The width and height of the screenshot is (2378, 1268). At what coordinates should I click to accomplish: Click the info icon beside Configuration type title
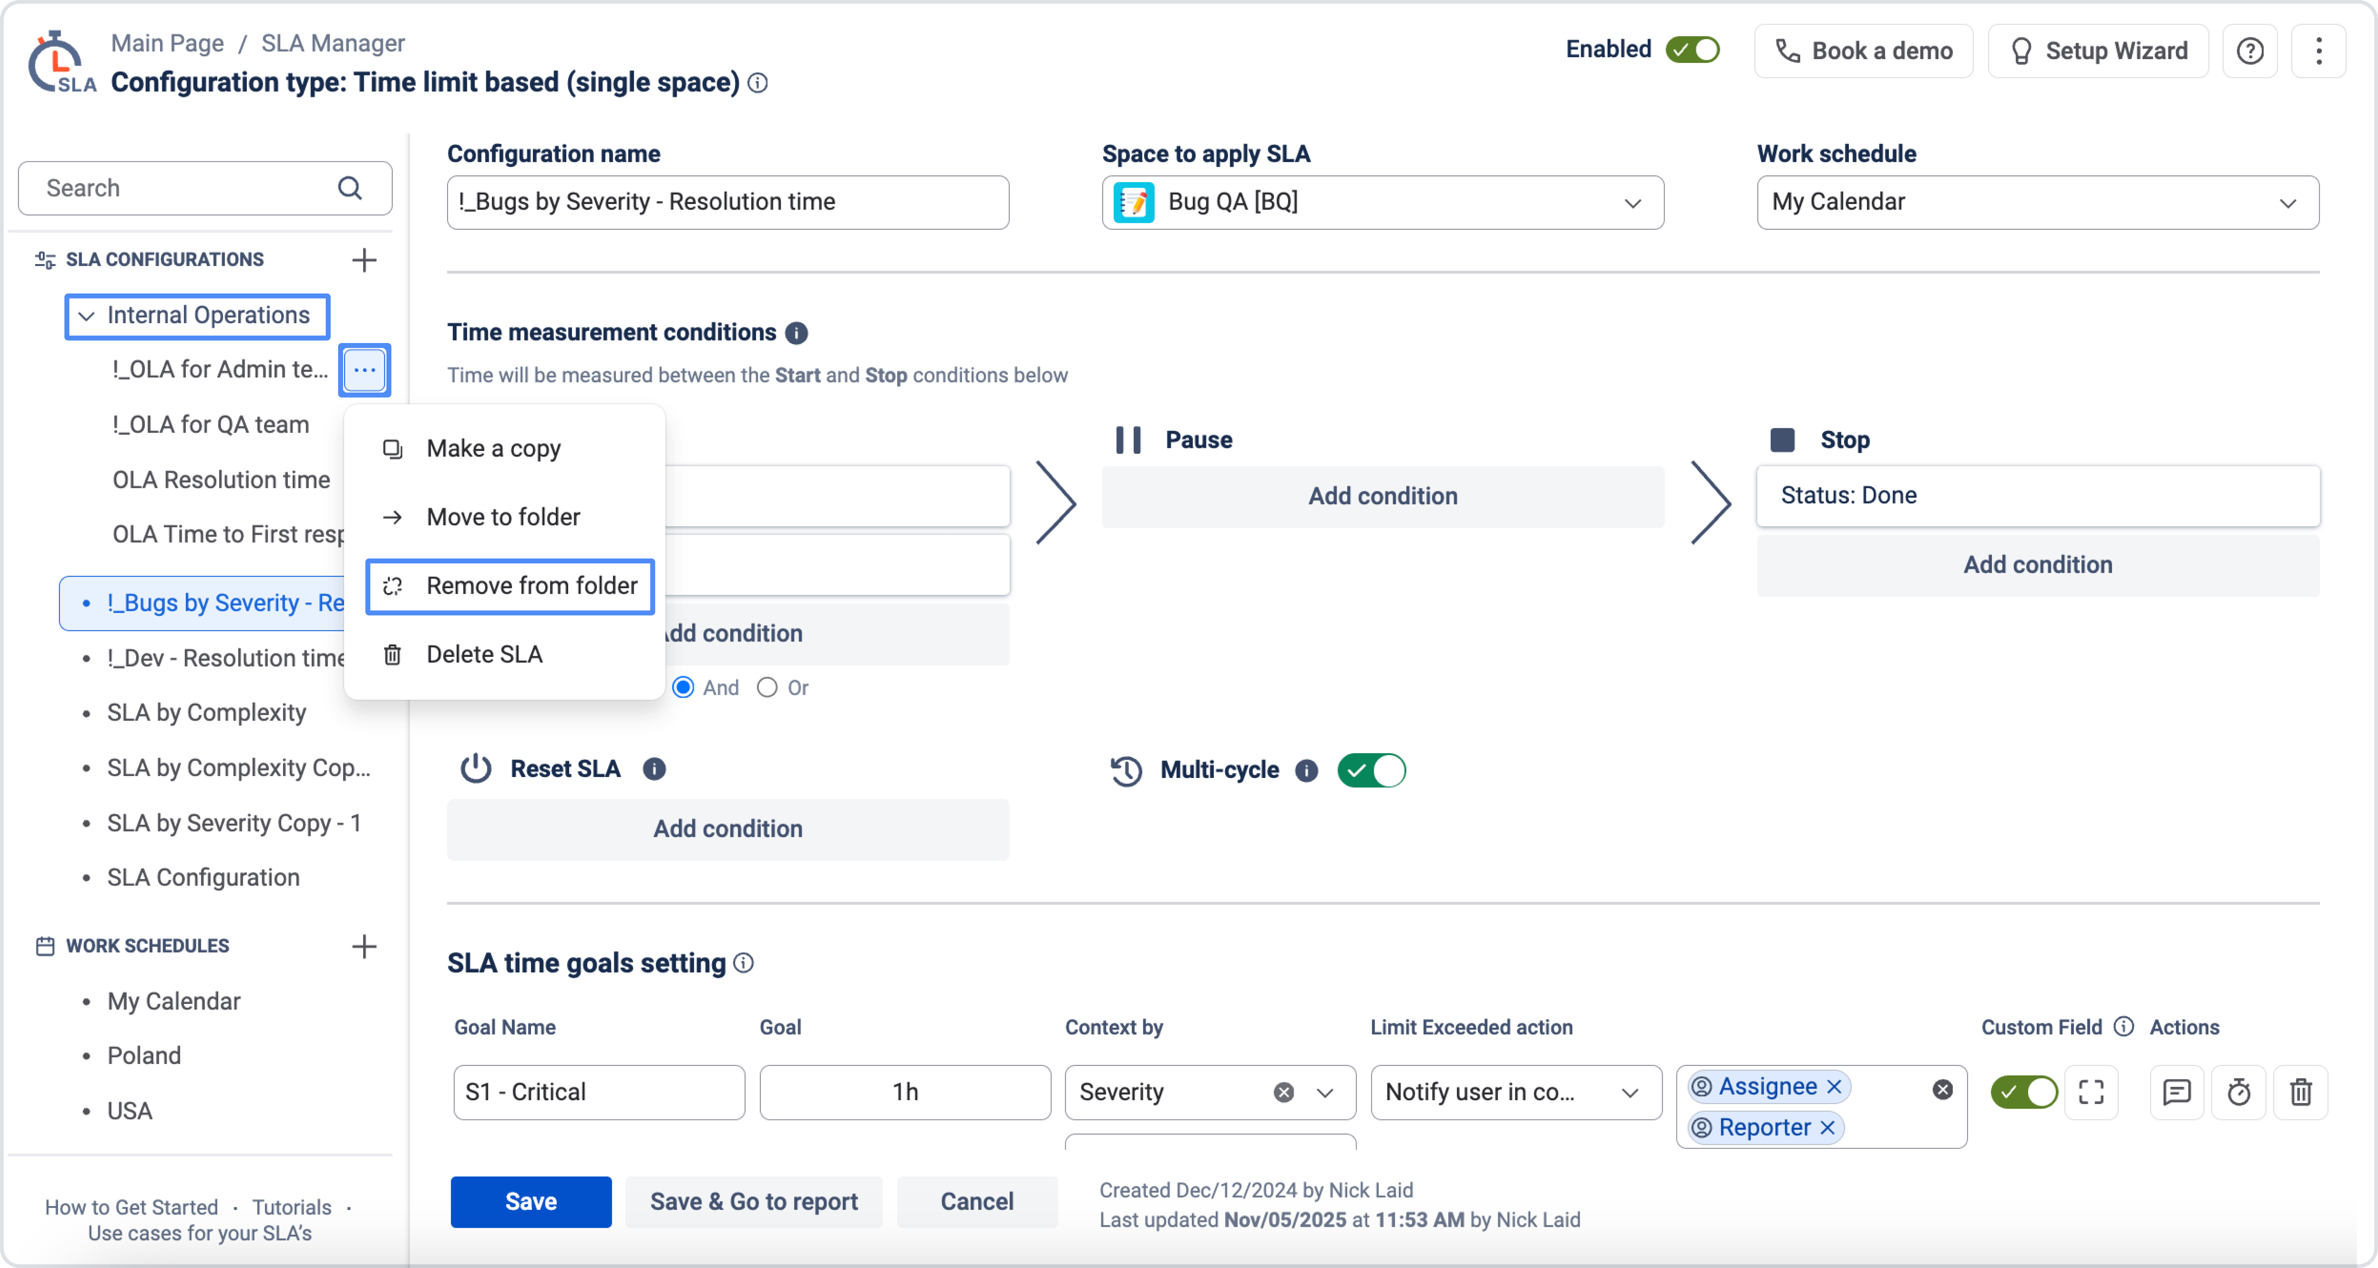tap(758, 83)
